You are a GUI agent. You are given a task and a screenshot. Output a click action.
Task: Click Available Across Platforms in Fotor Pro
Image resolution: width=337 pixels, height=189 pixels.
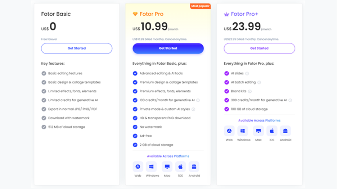click(168, 156)
